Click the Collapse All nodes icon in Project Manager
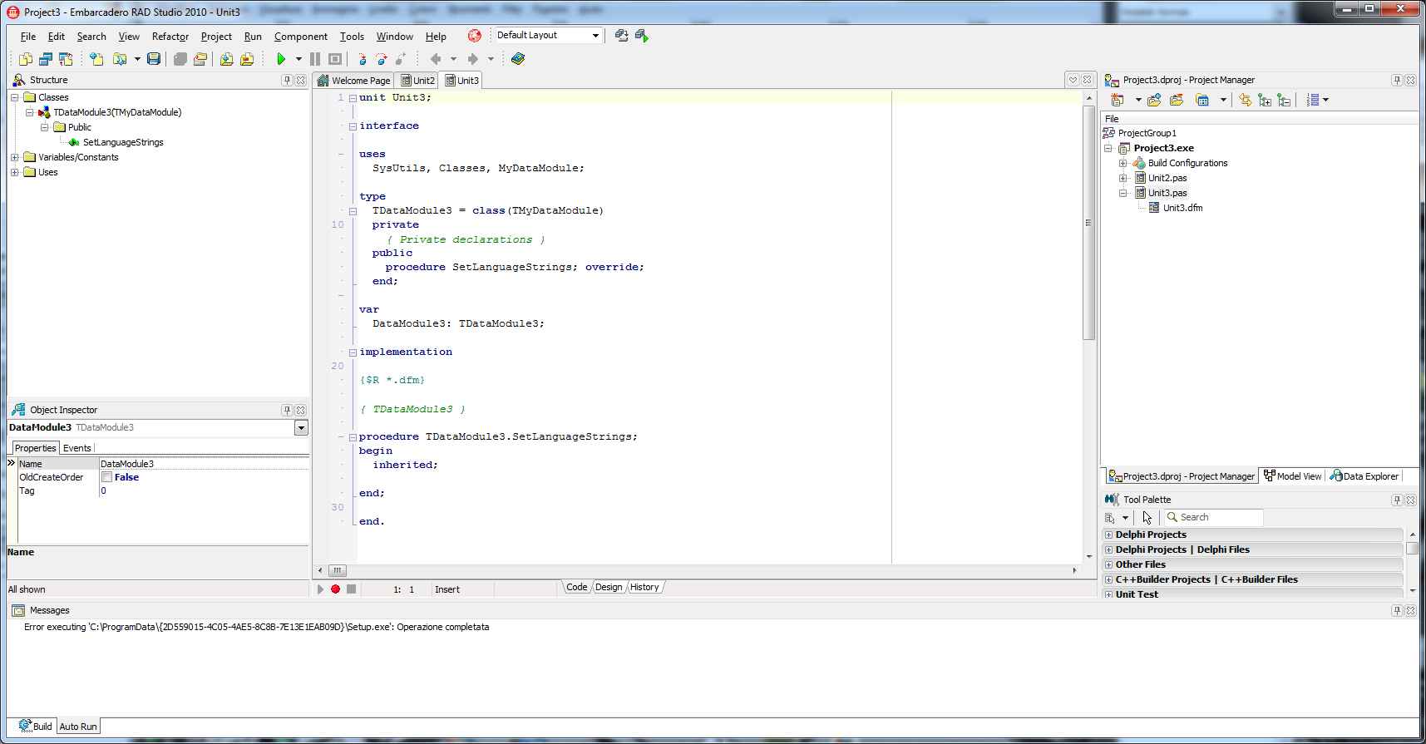Image resolution: width=1426 pixels, height=744 pixels. coord(1285,100)
